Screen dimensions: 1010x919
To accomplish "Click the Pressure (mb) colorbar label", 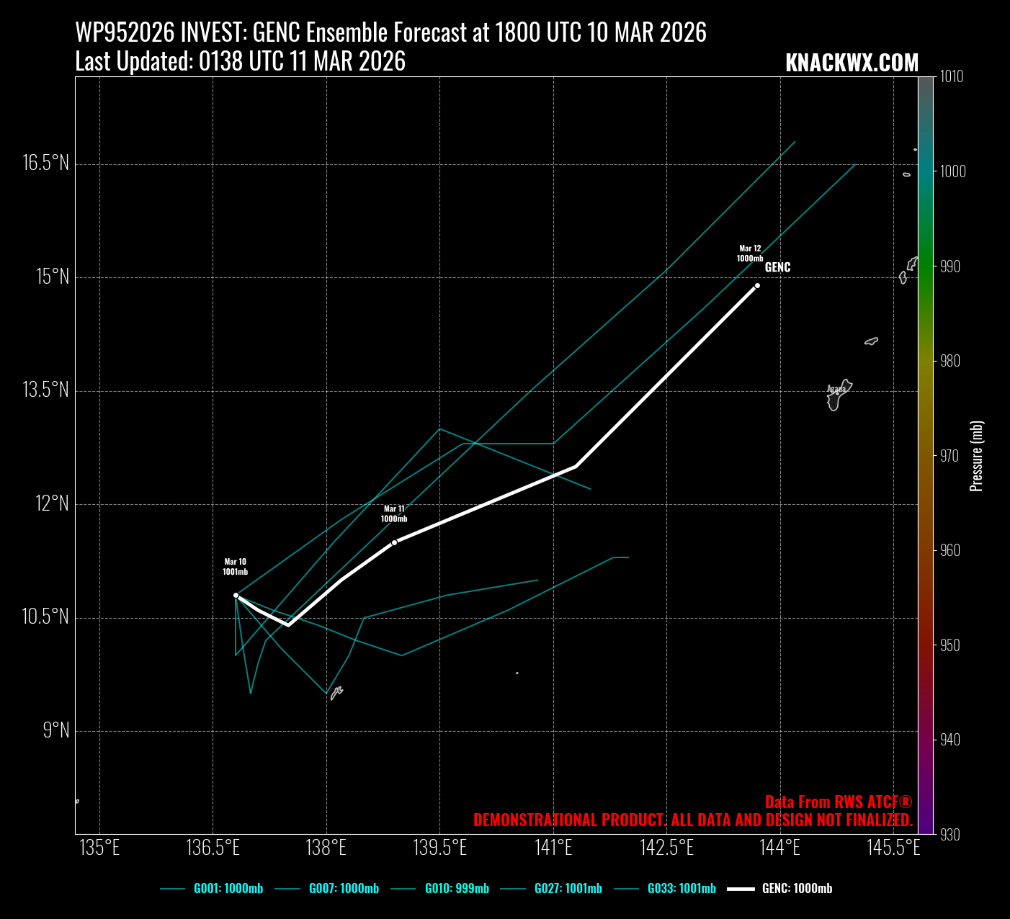I will pos(976,456).
